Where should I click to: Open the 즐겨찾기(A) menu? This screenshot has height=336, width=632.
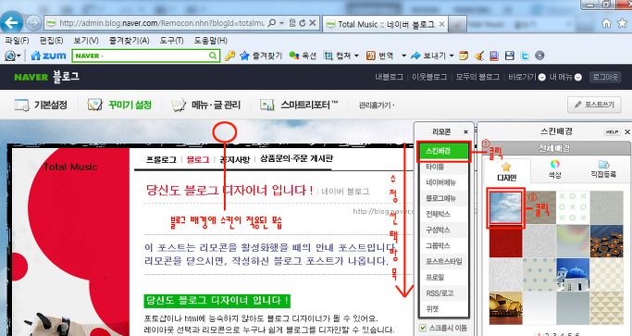pyautogui.click(x=129, y=41)
